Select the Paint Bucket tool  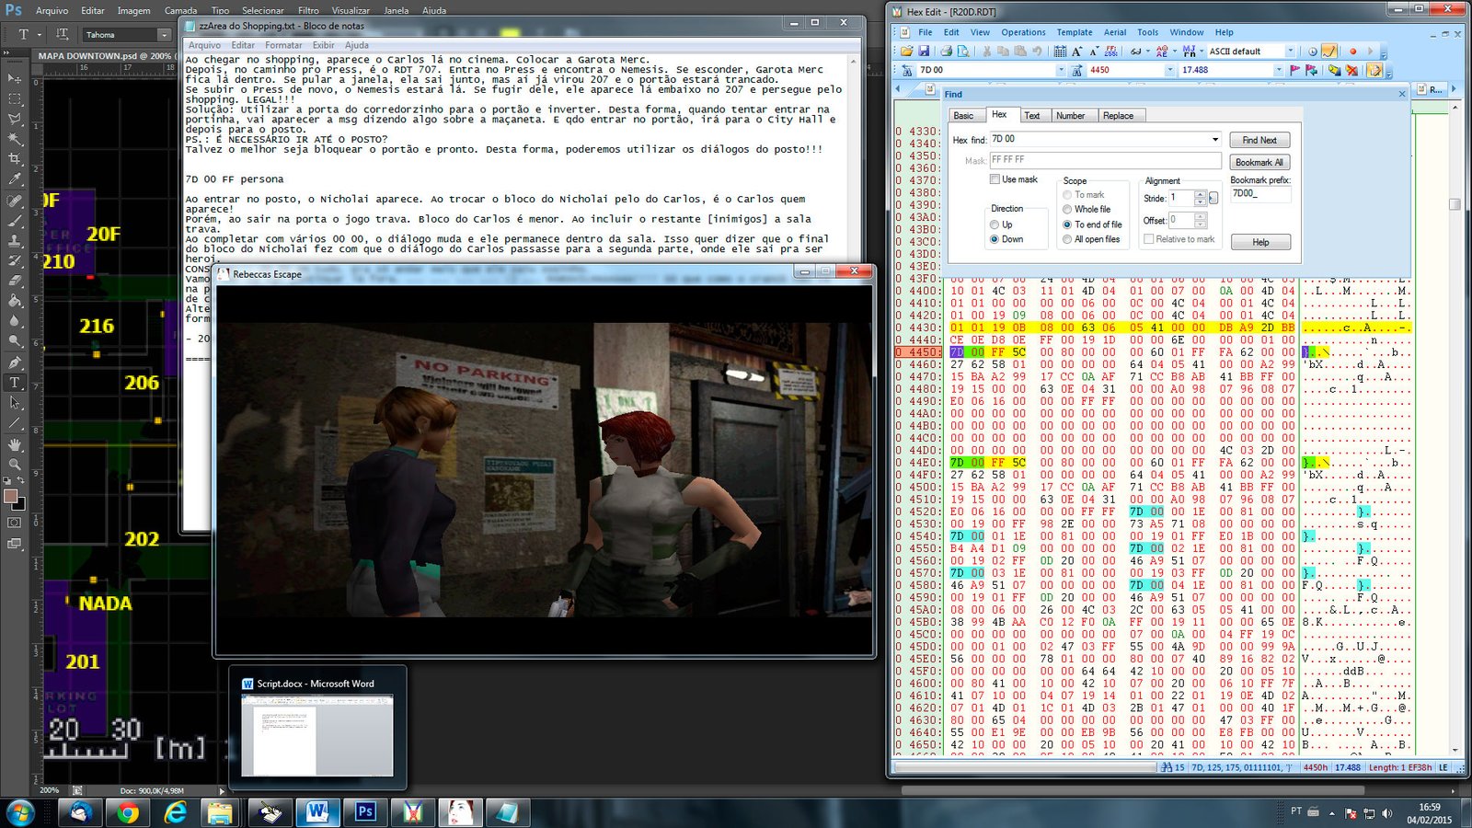(x=15, y=301)
